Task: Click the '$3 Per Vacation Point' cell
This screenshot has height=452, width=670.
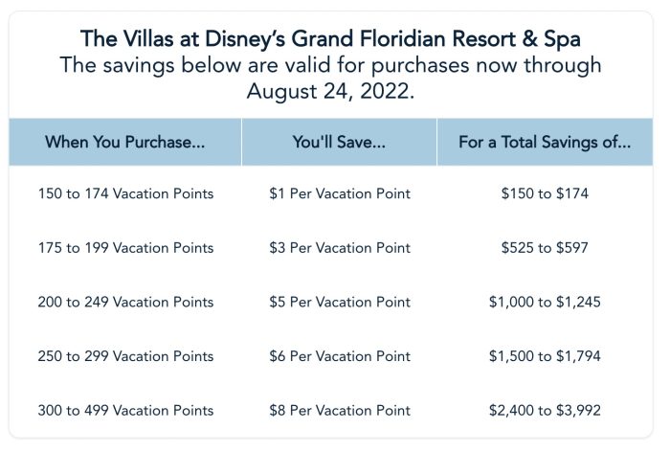Action: 340,248
